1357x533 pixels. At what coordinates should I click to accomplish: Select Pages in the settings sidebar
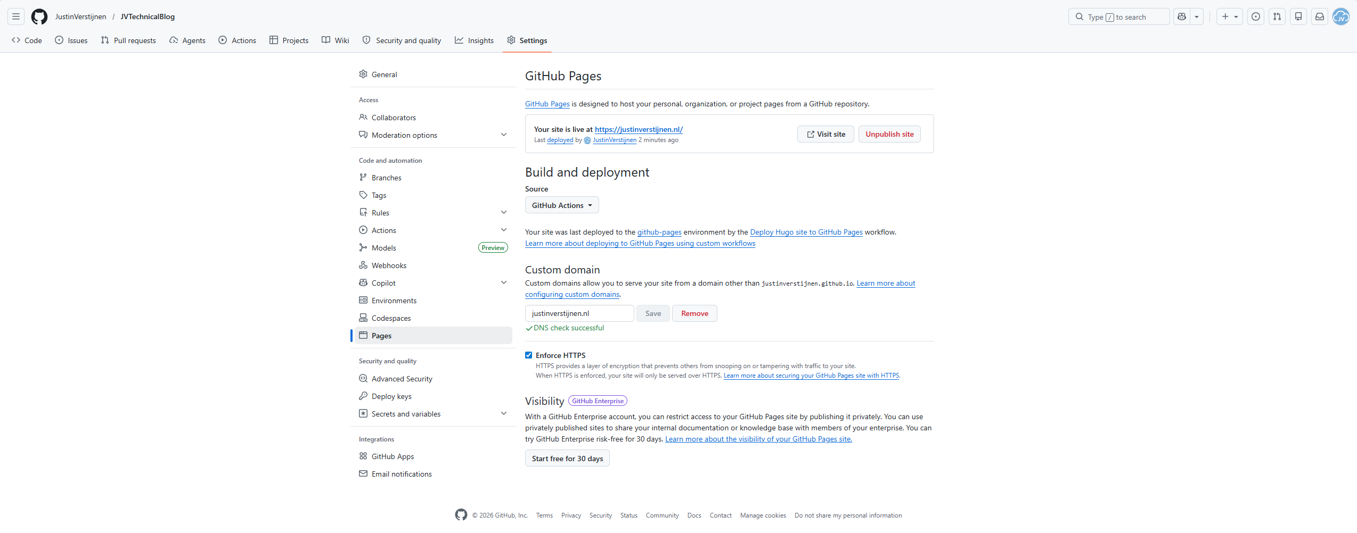[434, 336]
